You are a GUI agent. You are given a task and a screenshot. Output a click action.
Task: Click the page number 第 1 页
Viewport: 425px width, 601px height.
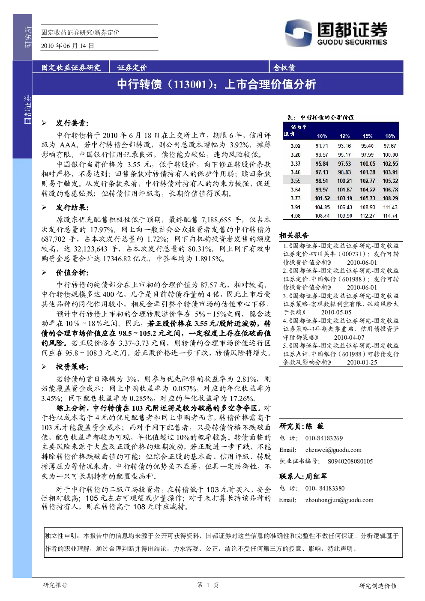[208, 585]
